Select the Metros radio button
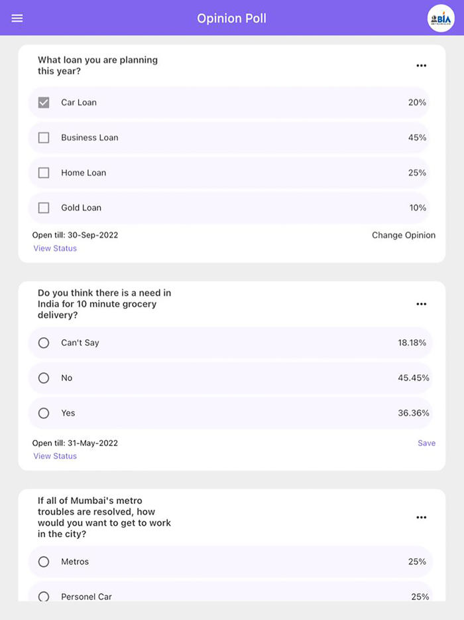Screen dimensions: 464x620 (44, 562)
